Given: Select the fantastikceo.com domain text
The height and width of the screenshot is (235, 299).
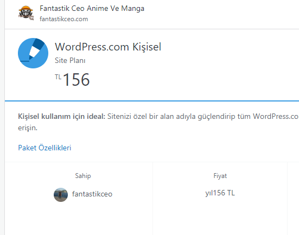Looking at the screenshot, I should [x=63, y=19].
